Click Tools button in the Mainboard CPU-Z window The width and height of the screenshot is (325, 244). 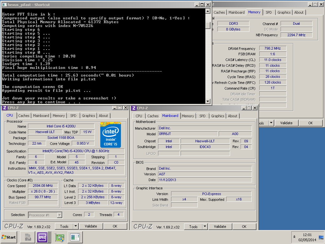coord(193,227)
